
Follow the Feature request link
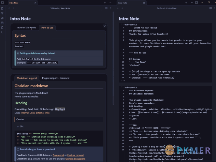point(76,155)
